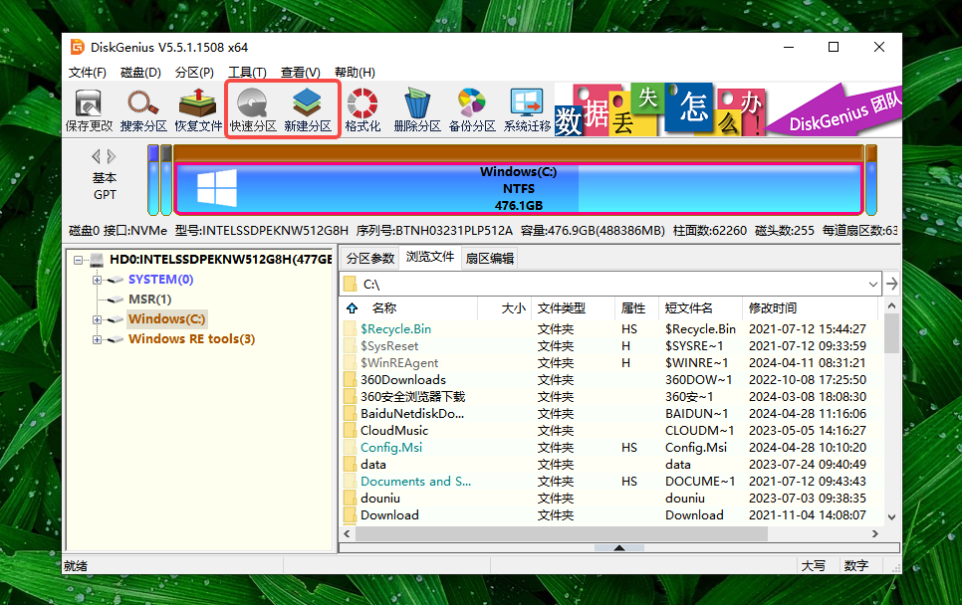Switch to Browse Files (浏览文件) tab
Image resolution: width=962 pixels, height=605 pixels.
pyautogui.click(x=430, y=257)
